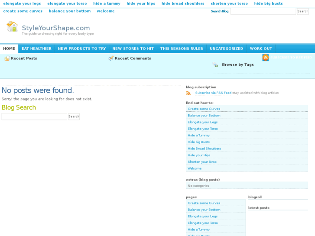
Task: Click the house logo icon
Action: 12,26
